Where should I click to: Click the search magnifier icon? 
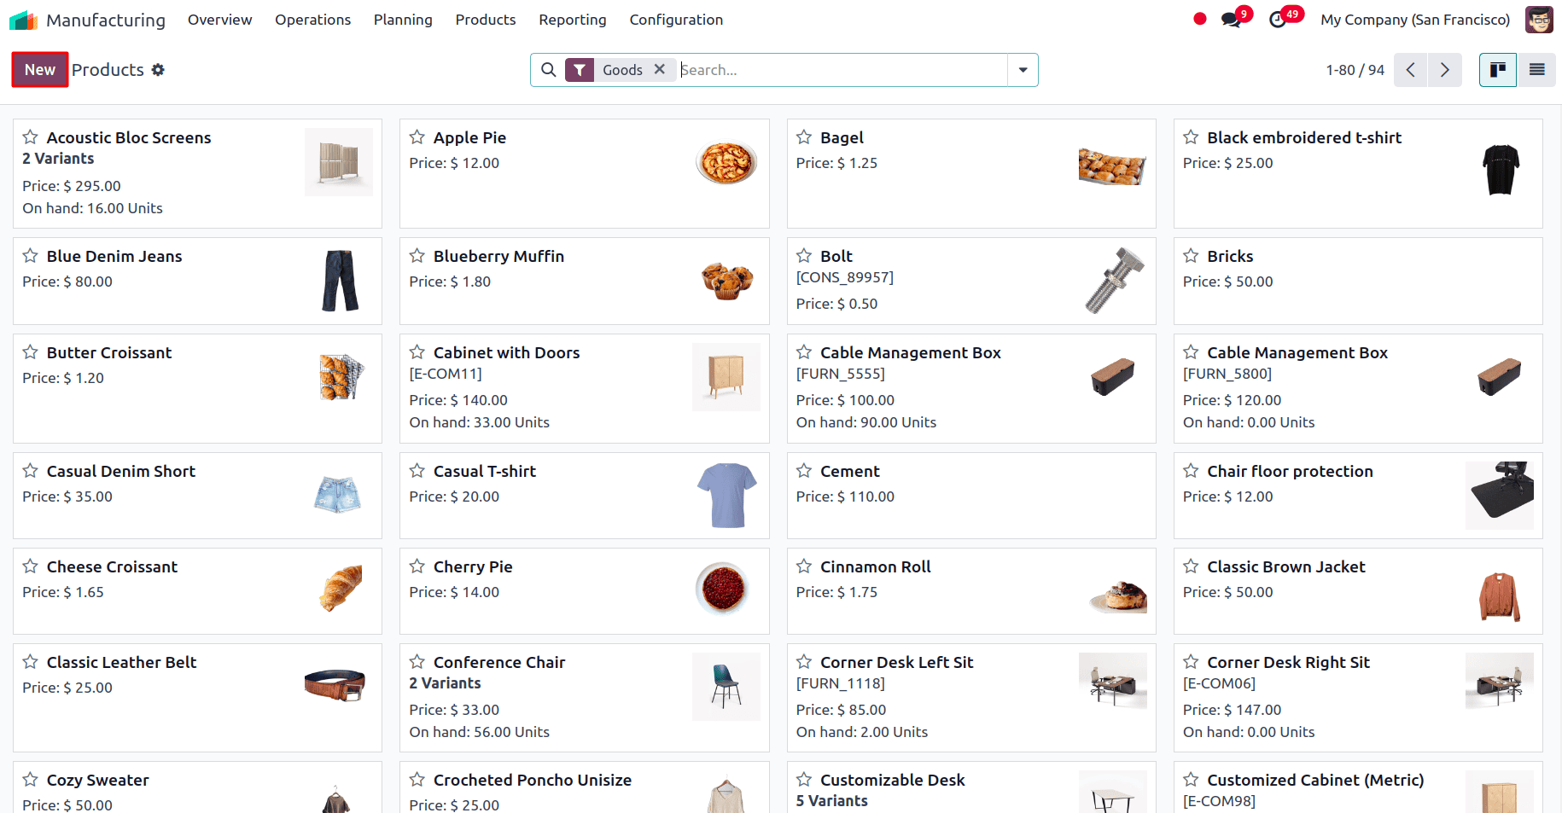coord(549,69)
